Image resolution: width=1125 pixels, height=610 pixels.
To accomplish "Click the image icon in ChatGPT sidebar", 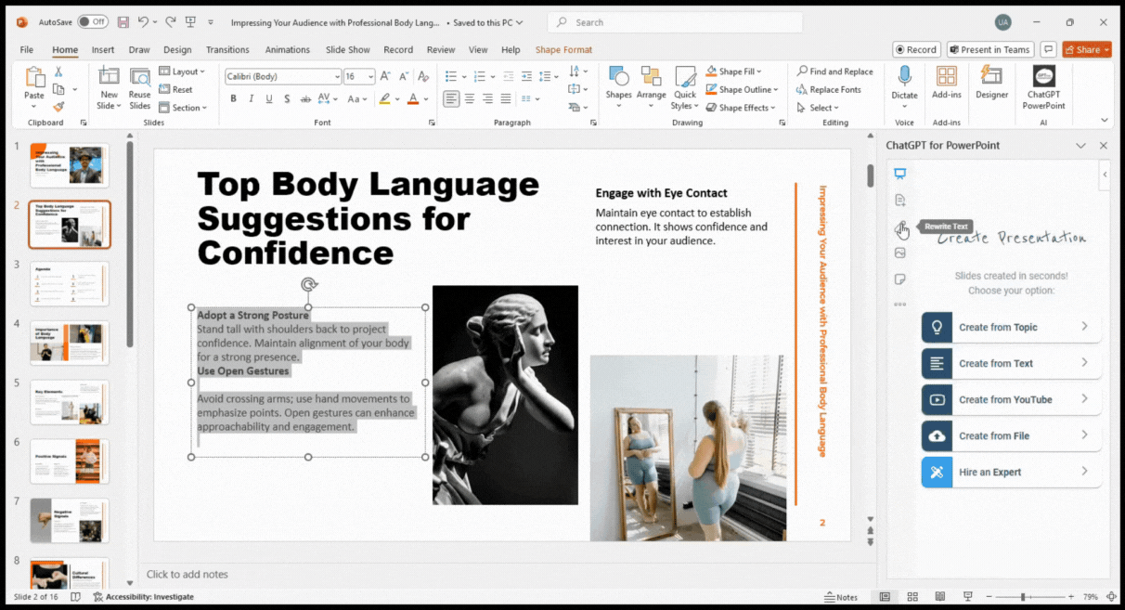I will coord(899,253).
